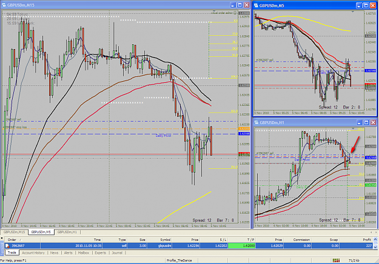Close the Terminal panel with its x
This screenshot has height=264, width=379.
[x=2, y=238]
